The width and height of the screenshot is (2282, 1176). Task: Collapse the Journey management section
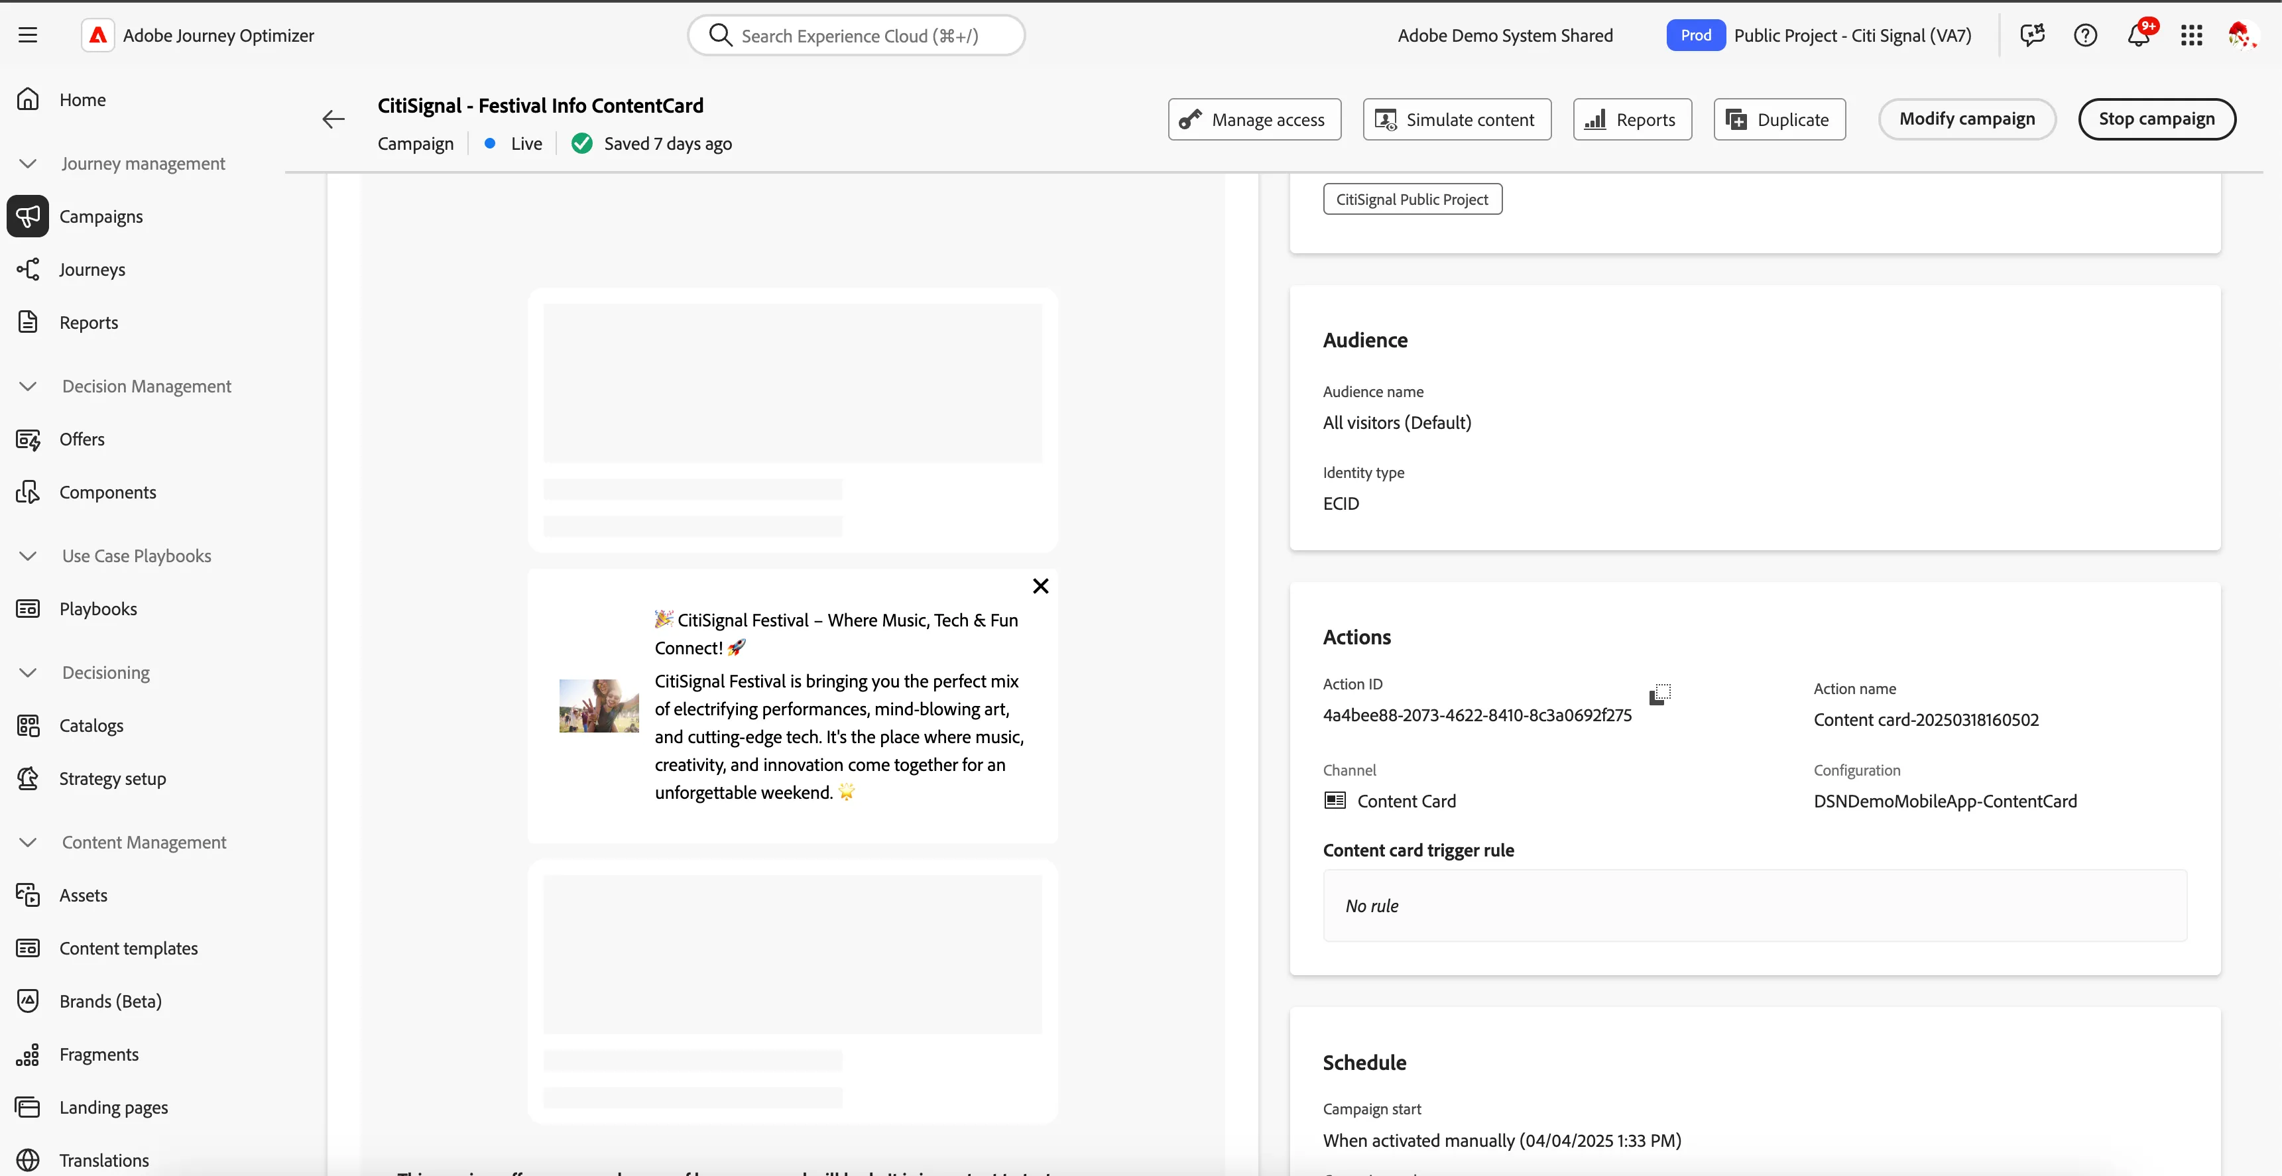pyautogui.click(x=27, y=164)
